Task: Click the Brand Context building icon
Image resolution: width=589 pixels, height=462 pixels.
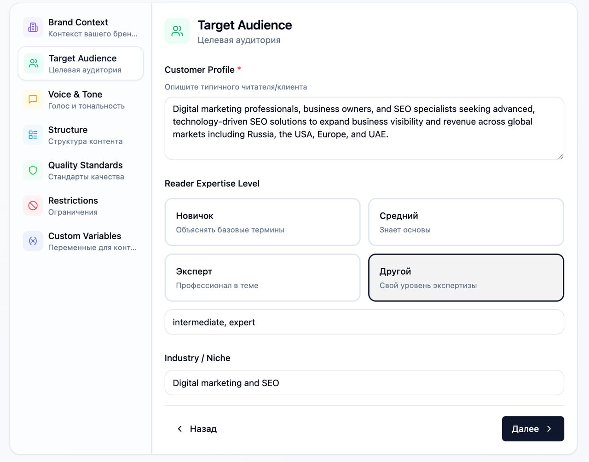Action: (33, 28)
